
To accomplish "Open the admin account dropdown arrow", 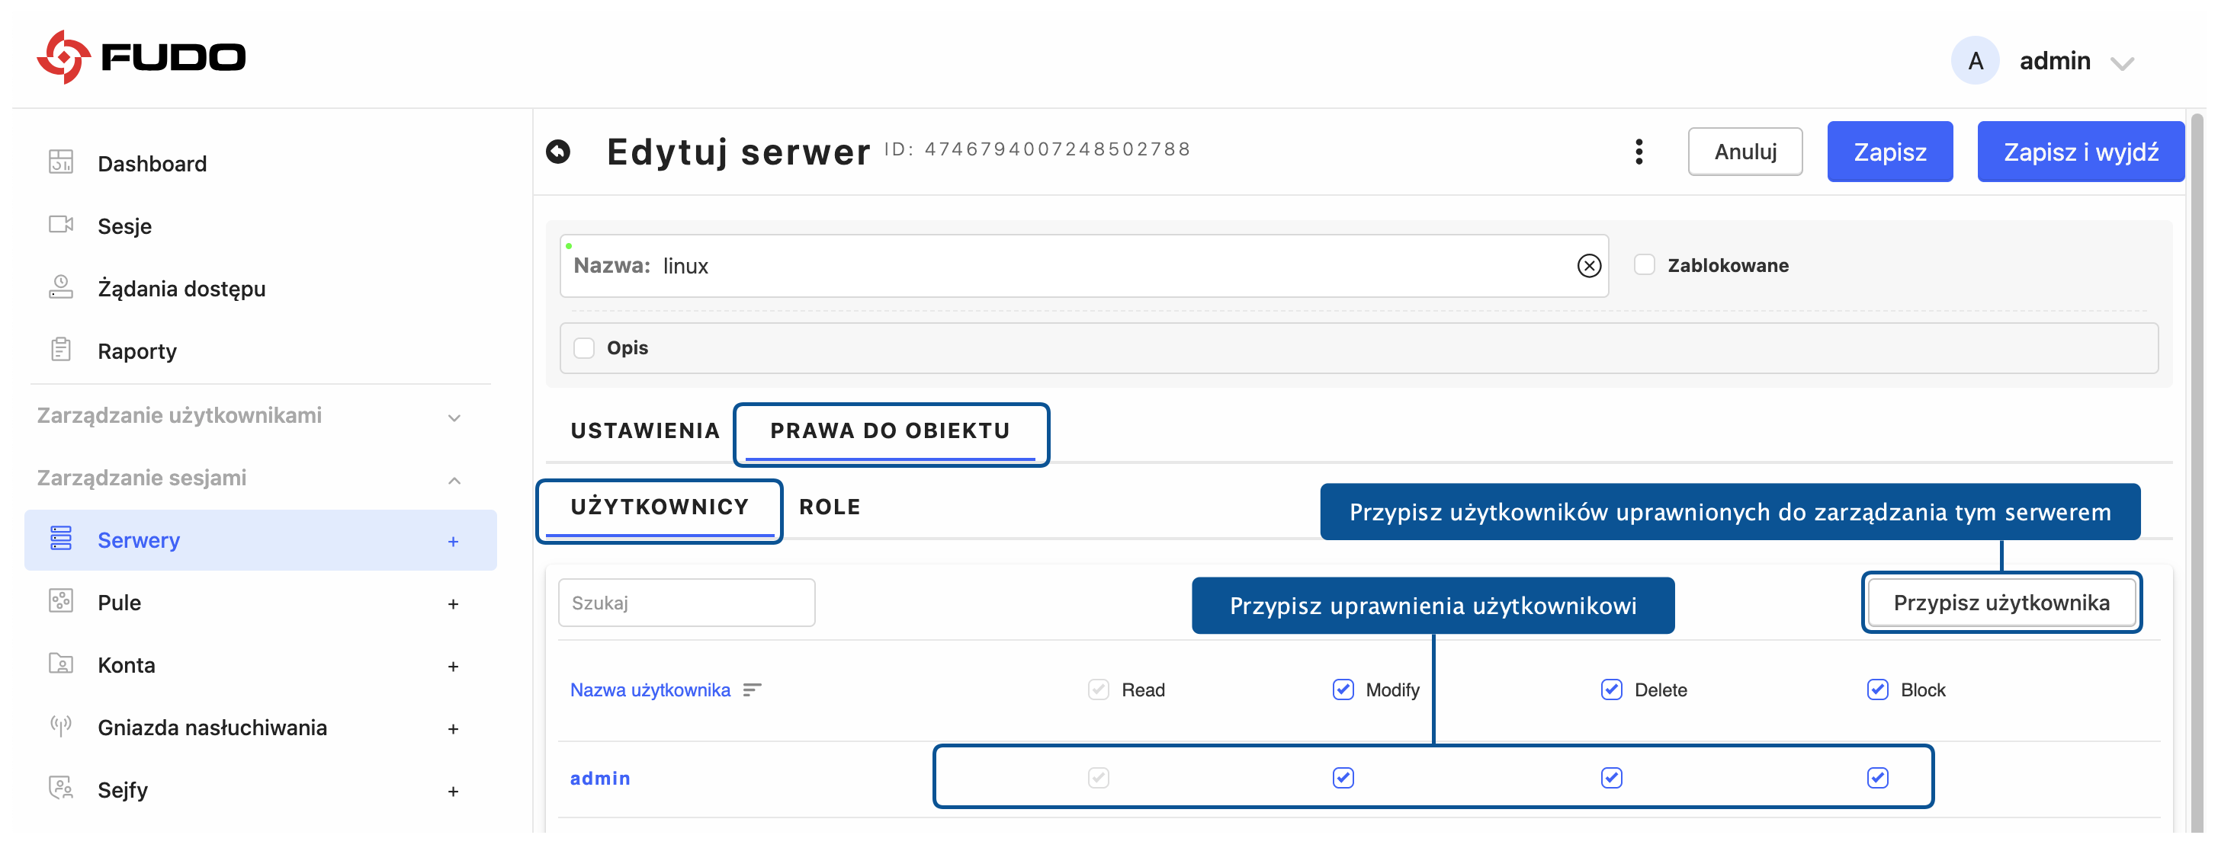I will (x=2122, y=62).
